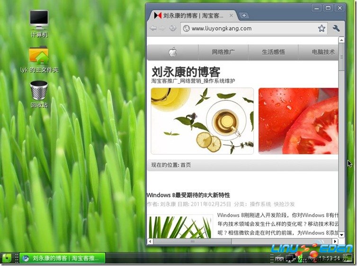Image resolution: width=357 pixels, height=266 pixels.
Task: Maximize the browser window
Action: tap(328, 8)
